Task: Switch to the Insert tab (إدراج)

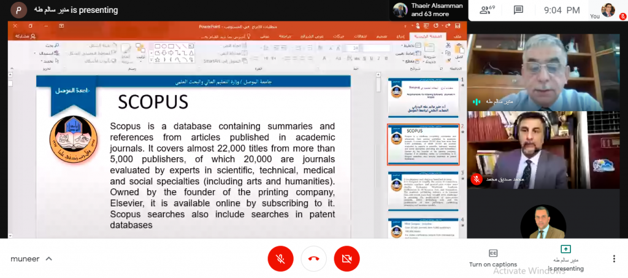Action: click(400, 36)
